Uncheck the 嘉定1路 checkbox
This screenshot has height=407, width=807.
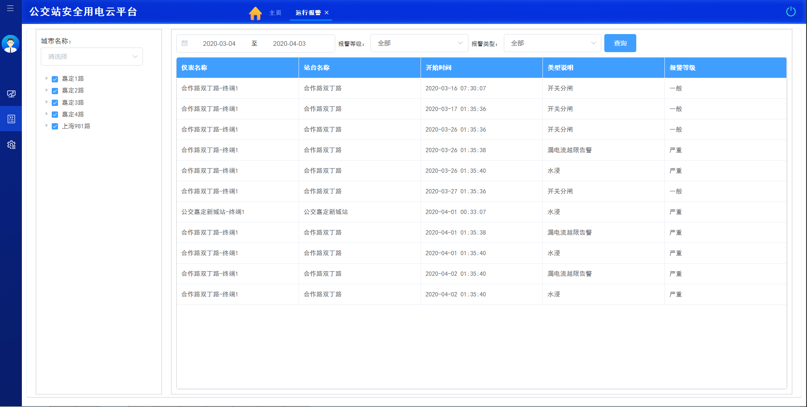(x=55, y=79)
